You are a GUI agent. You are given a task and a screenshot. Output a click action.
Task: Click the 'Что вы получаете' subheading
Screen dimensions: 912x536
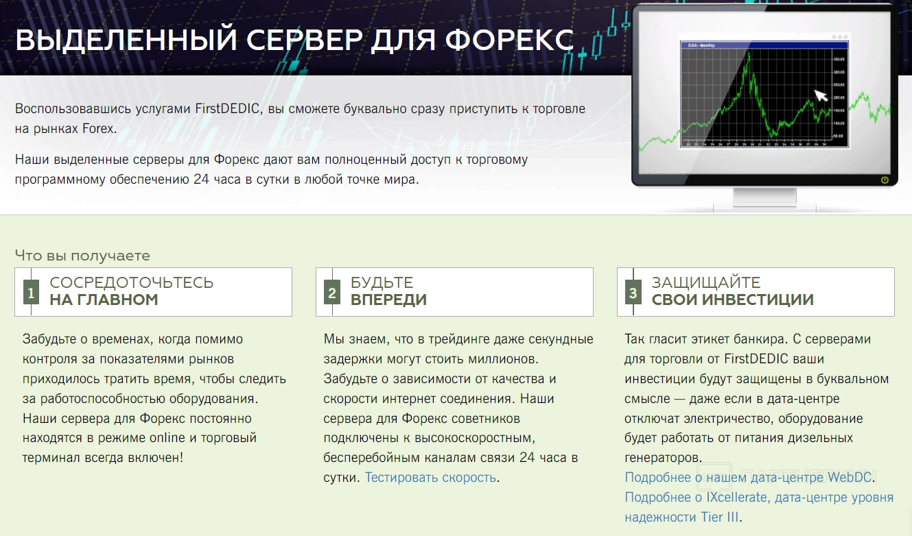[x=82, y=256]
